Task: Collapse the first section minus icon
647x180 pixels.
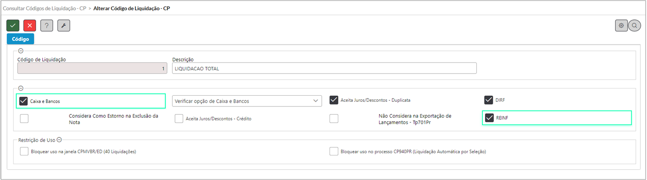Action: 20,51
